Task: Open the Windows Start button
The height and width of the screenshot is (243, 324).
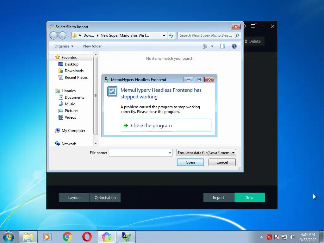Action: point(9,237)
